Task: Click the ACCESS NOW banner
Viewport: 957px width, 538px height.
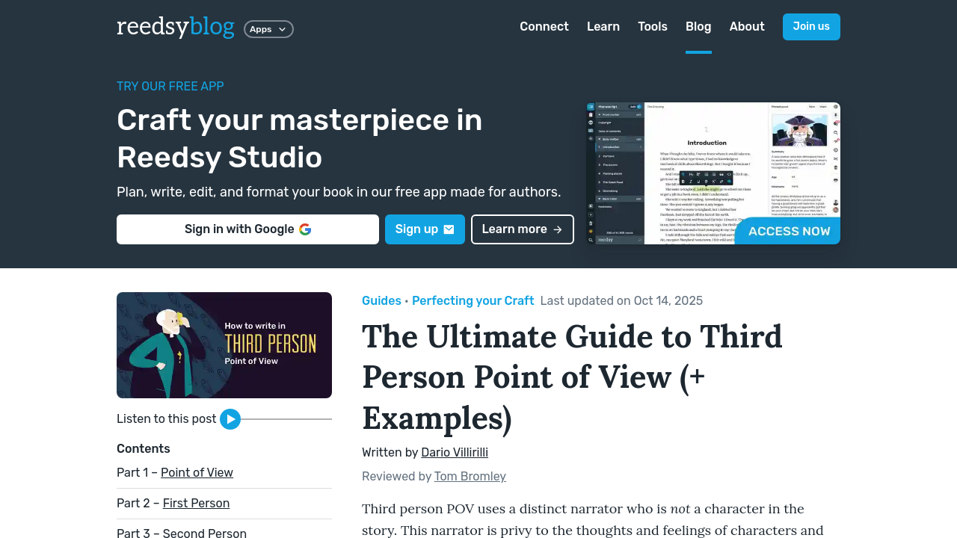Action: coord(789,232)
